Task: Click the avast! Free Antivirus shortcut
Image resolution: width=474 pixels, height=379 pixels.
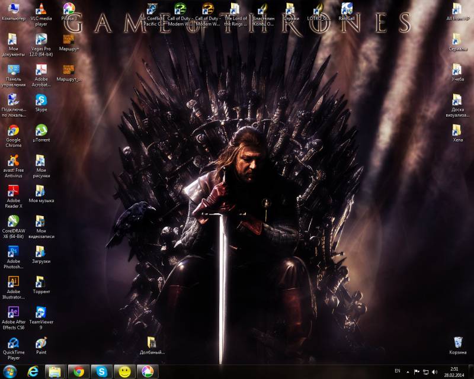Action: (13, 166)
